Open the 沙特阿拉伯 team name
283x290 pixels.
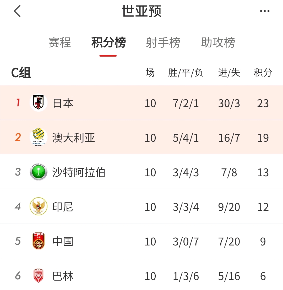pyautogui.click(x=79, y=172)
